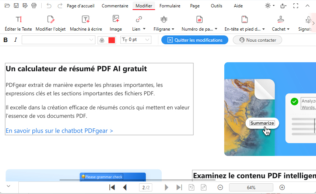316x194 pixels.
Task: Redo the last action
Action: [x=60, y=6]
